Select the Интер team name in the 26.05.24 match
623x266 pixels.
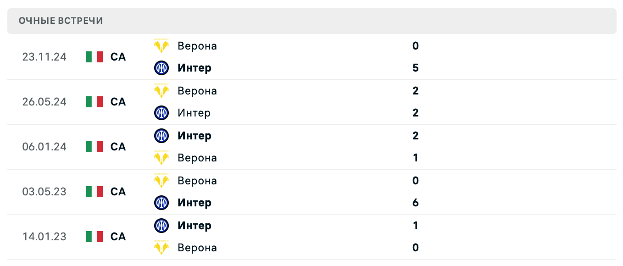tap(194, 113)
